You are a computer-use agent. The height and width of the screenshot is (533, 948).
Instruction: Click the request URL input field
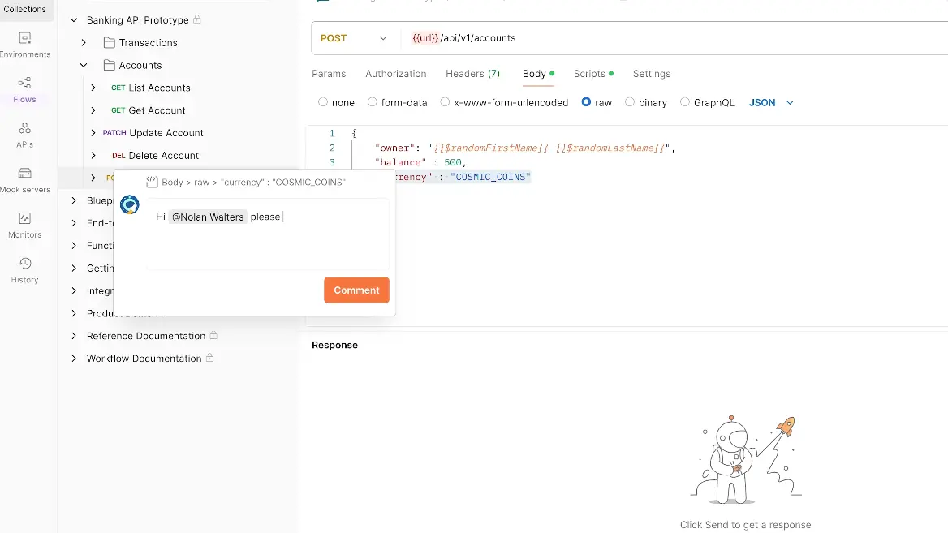pos(674,38)
